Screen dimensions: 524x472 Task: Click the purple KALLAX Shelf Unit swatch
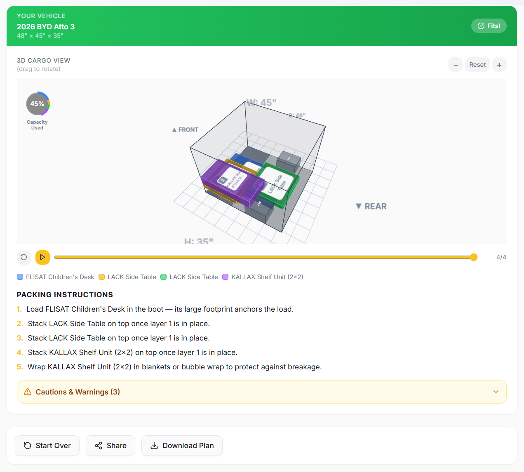point(225,277)
